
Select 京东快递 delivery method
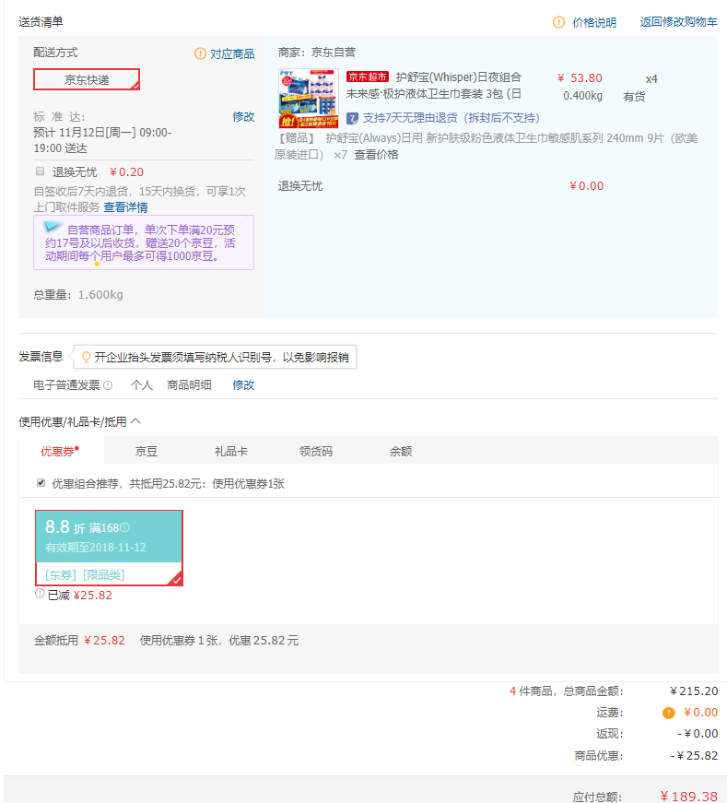pos(87,79)
